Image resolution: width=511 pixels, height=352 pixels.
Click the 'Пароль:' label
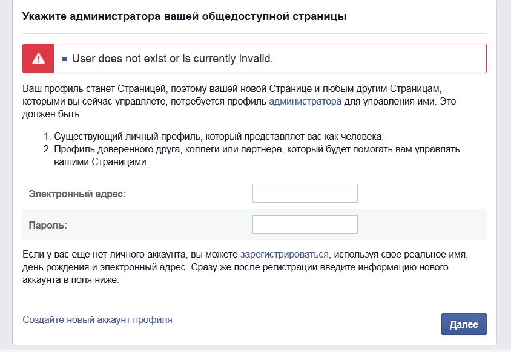pyautogui.click(x=48, y=225)
